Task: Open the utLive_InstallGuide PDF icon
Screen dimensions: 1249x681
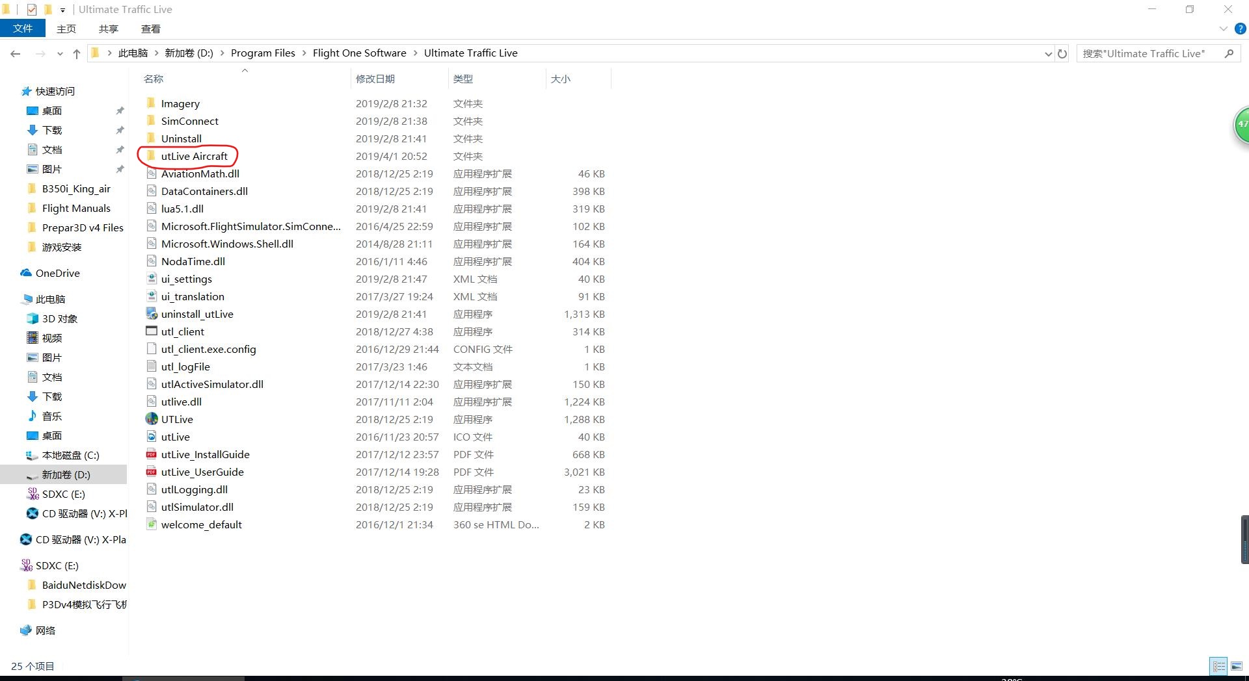Action: coord(152,454)
